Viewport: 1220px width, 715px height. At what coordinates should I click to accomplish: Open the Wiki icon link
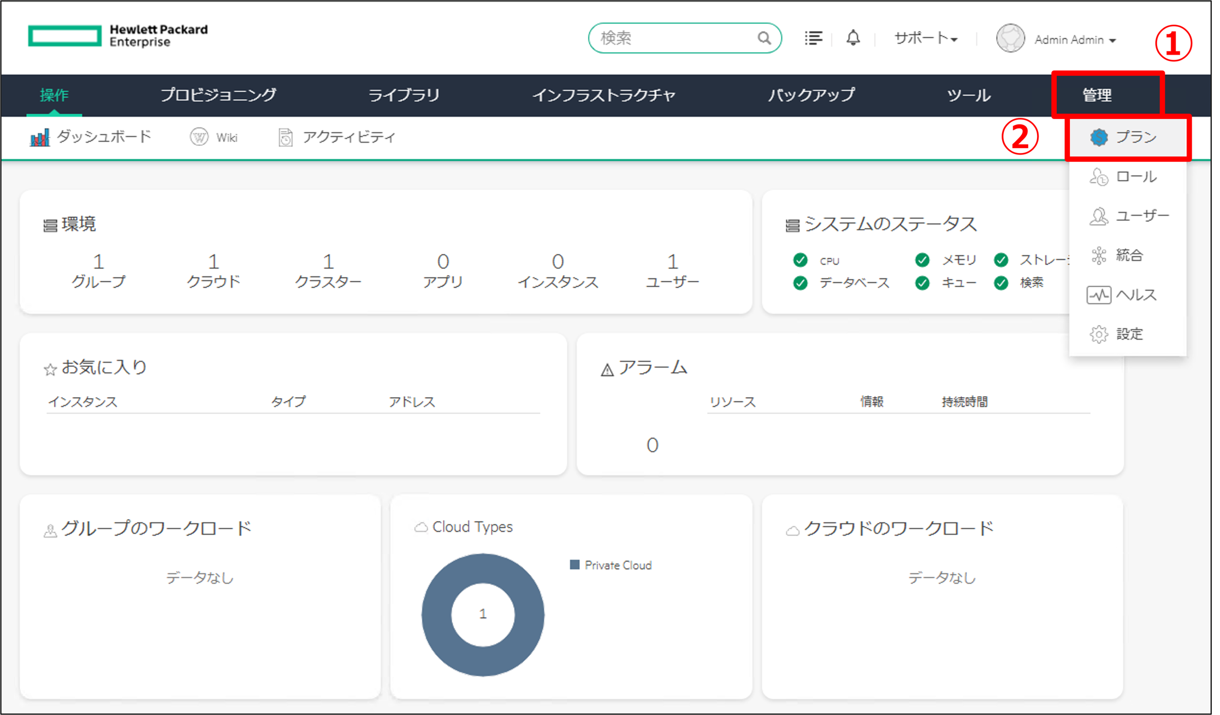pyautogui.click(x=199, y=137)
